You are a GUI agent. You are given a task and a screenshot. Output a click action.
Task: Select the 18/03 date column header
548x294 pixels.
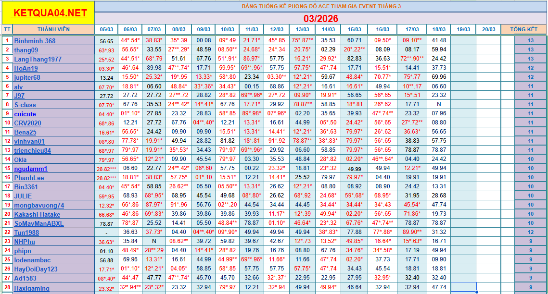coord(439,29)
